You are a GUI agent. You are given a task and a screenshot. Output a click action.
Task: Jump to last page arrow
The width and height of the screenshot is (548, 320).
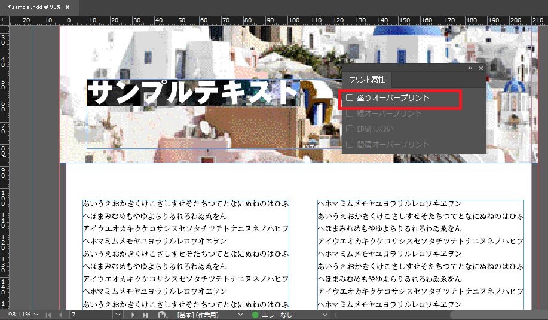pyautogui.click(x=145, y=315)
